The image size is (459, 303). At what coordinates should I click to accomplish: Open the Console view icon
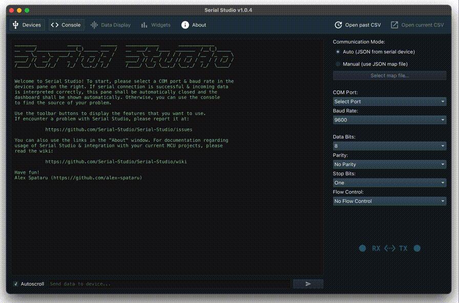click(x=54, y=25)
